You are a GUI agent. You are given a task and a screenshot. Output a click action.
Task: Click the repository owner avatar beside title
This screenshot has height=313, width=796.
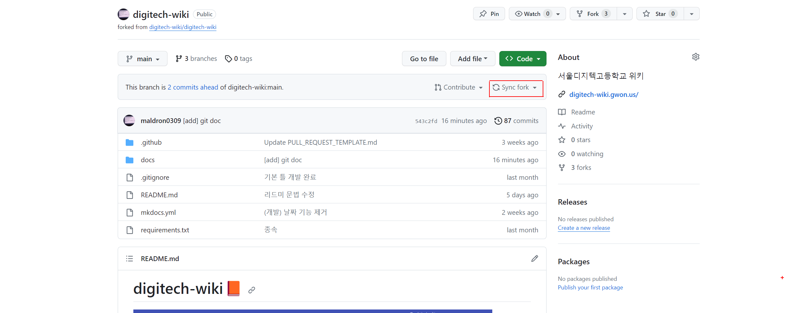pyautogui.click(x=123, y=14)
